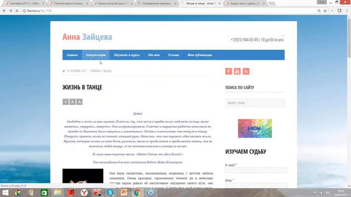This screenshot has height=197, width=351.
Task: Open the zoom magnifier icon in address bar
Action: click(319, 11)
